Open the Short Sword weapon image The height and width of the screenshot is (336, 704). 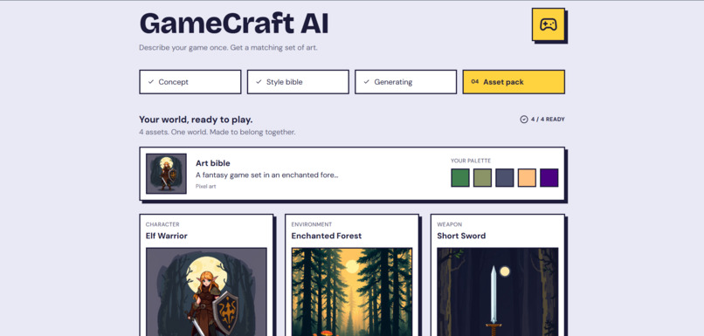point(498,291)
